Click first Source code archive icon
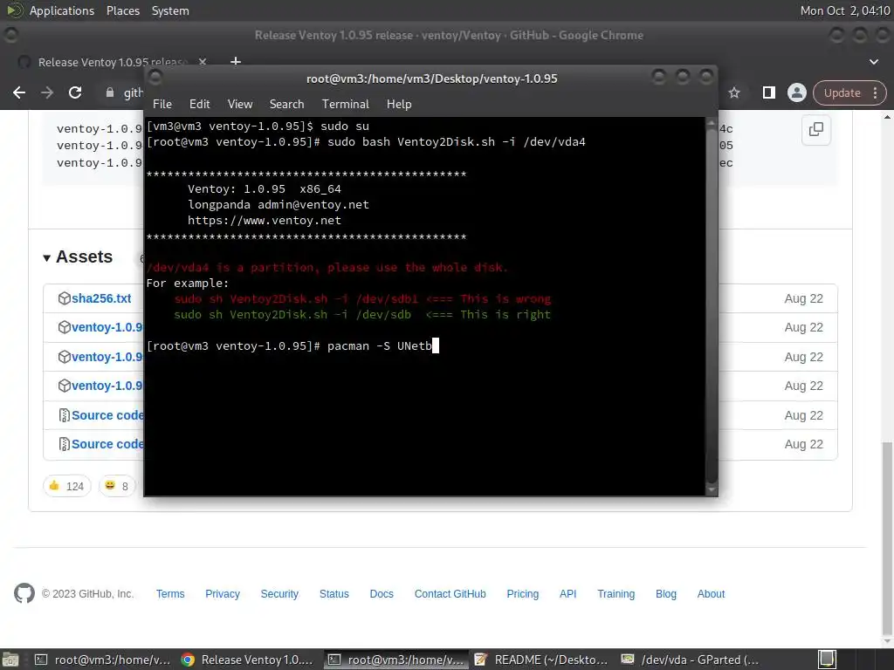The height and width of the screenshot is (670, 894). click(64, 414)
